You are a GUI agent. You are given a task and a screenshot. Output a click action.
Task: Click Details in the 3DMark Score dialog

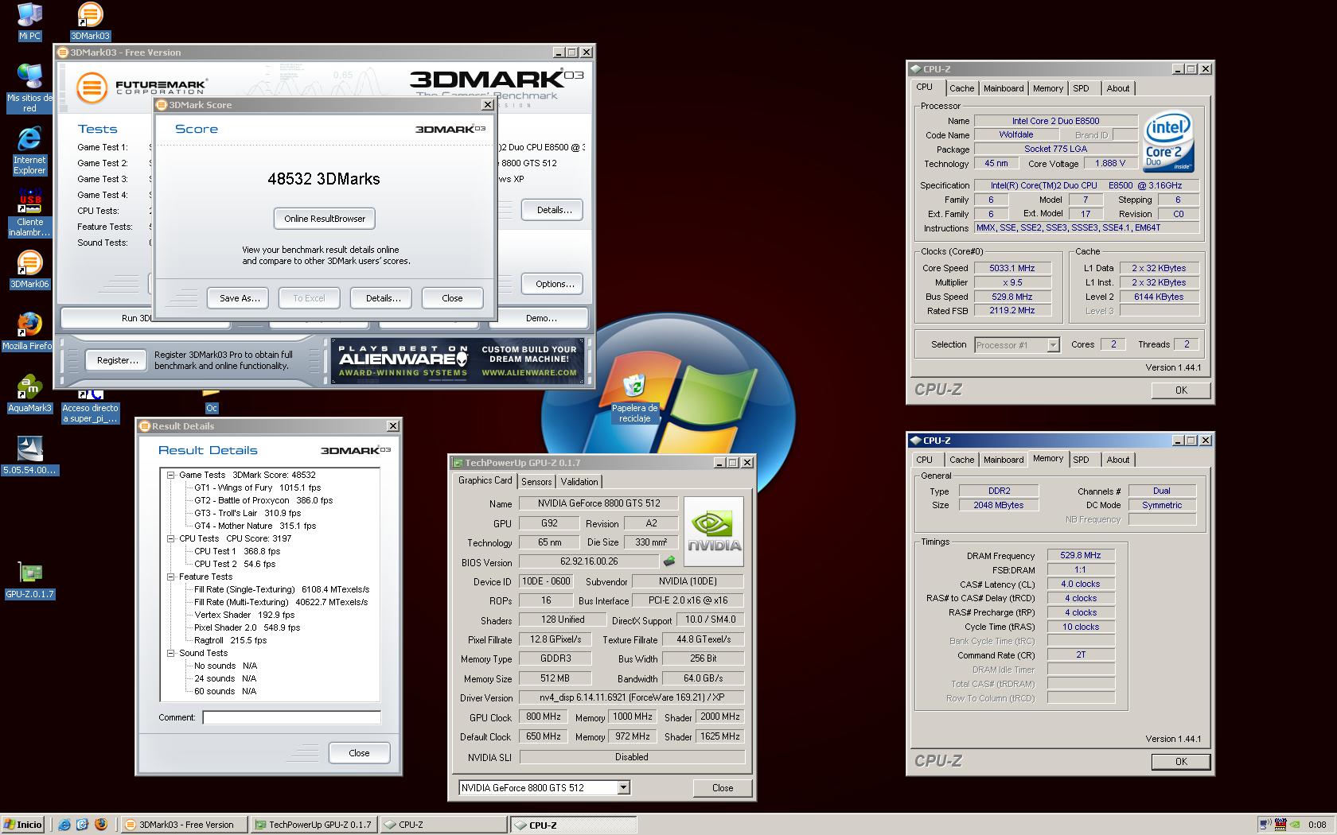[x=383, y=298]
